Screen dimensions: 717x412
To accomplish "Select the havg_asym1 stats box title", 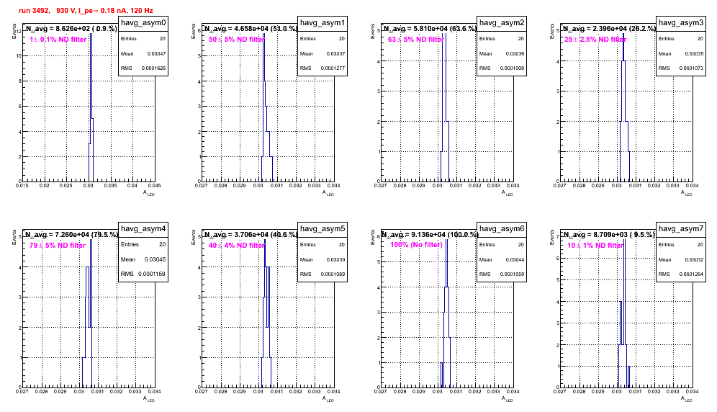I will coord(323,23).
